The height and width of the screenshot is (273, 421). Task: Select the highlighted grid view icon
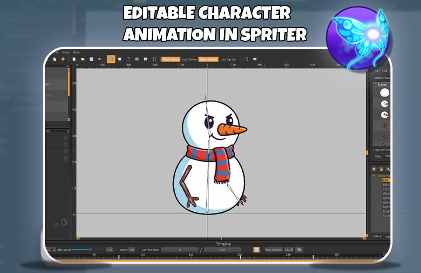tap(111, 59)
